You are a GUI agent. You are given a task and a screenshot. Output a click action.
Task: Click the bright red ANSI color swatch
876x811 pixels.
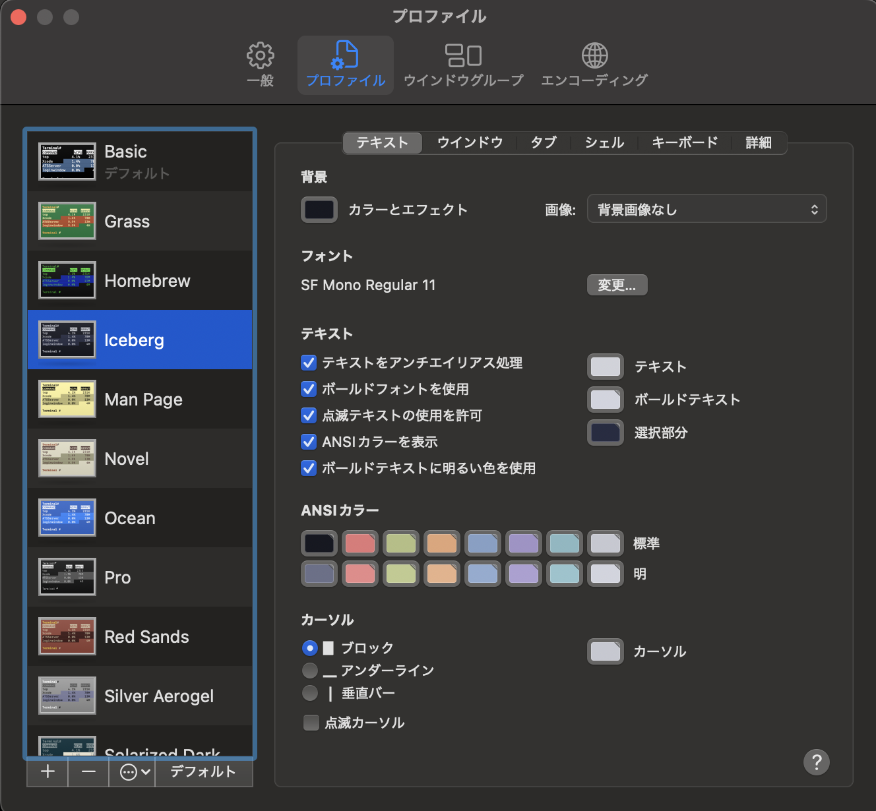point(360,574)
